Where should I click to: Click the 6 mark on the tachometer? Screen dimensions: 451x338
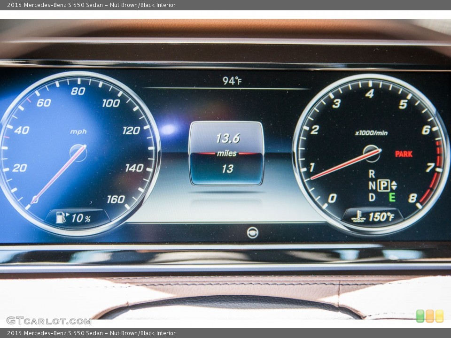tap(426, 130)
